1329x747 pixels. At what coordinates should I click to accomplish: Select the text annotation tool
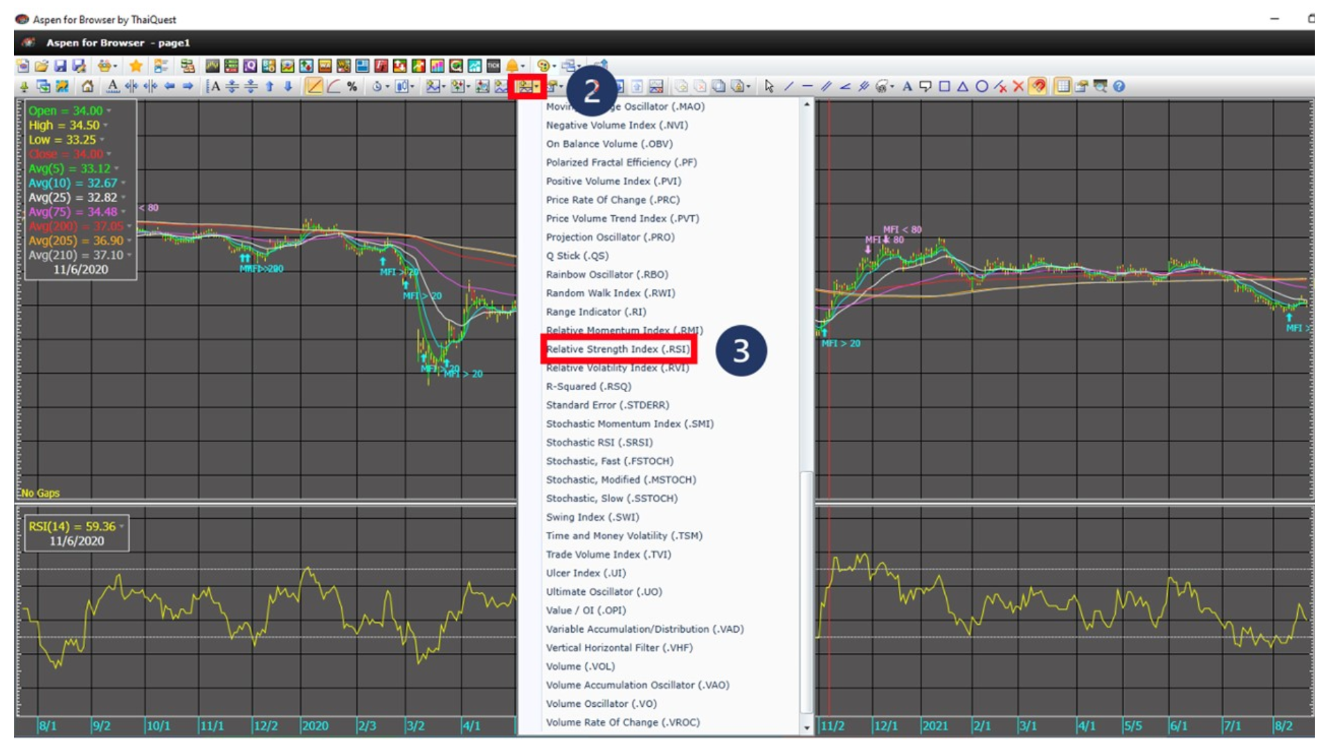tap(907, 86)
